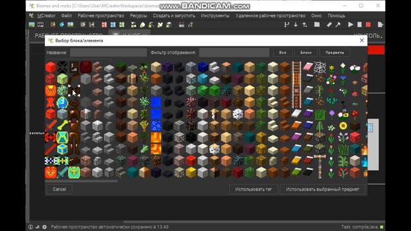Select the yellow dandelion flower
This screenshot has width=411, height=231.
point(331,69)
